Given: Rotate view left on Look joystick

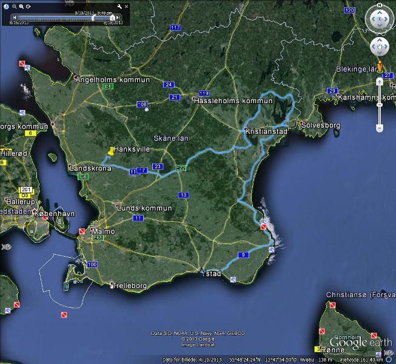Looking at the screenshot, I should tap(373, 19).
